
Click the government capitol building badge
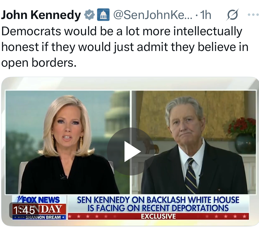103,15
